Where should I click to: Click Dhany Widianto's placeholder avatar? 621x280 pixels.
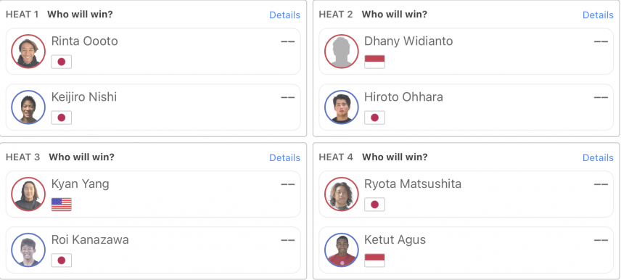coord(342,52)
